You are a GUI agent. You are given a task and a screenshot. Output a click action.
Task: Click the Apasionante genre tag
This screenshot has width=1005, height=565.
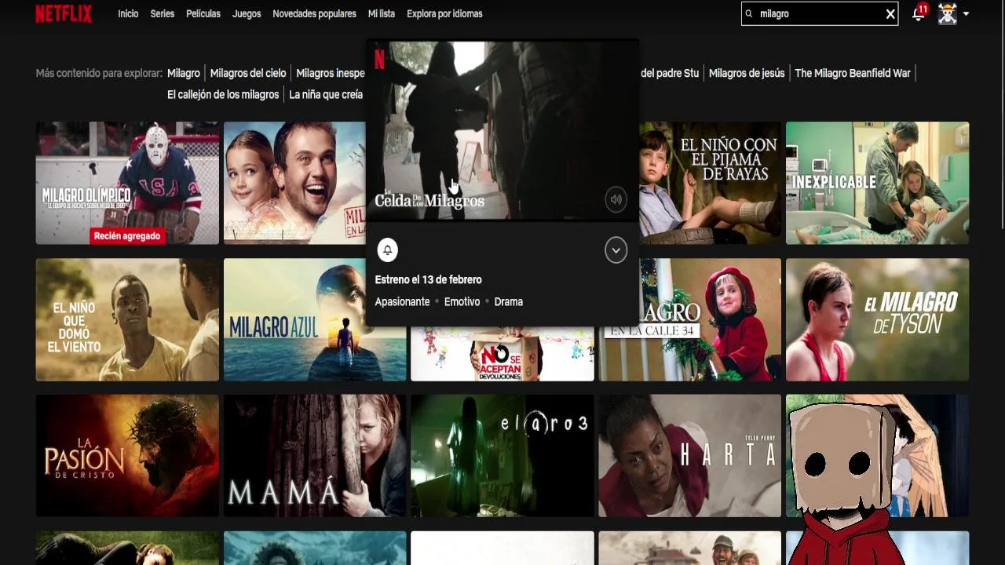tap(402, 301)
